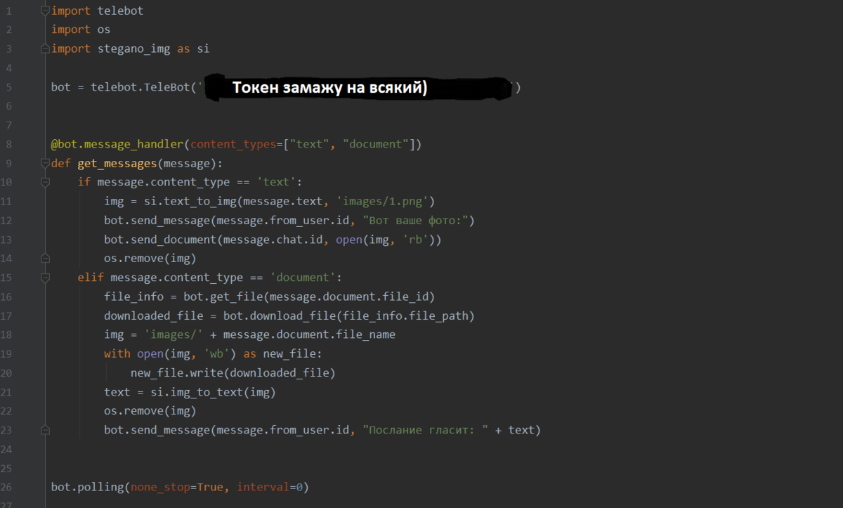Click the function name 'get_messages'
This screenshot has height=508, width=843.
[x=117, y=163]
